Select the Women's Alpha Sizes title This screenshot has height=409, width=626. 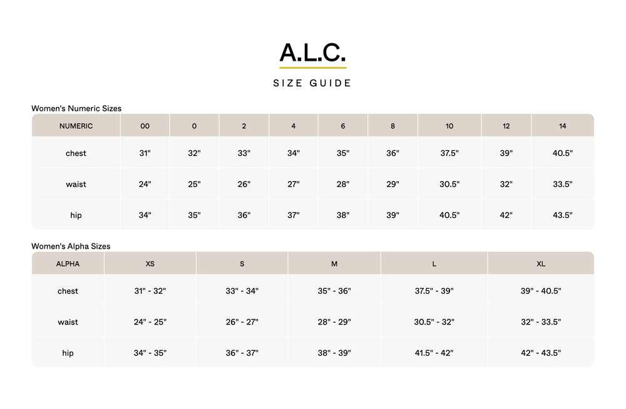pos(71,246)
